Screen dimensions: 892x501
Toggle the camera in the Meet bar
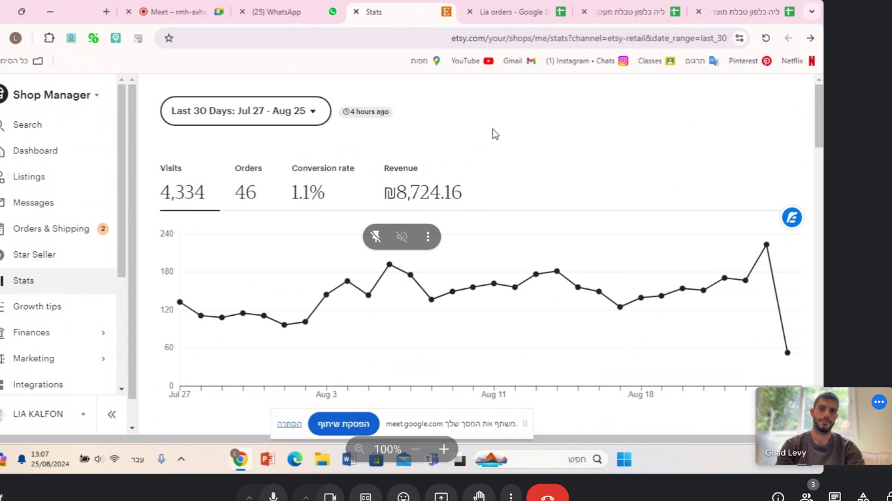tap(330, 497)
